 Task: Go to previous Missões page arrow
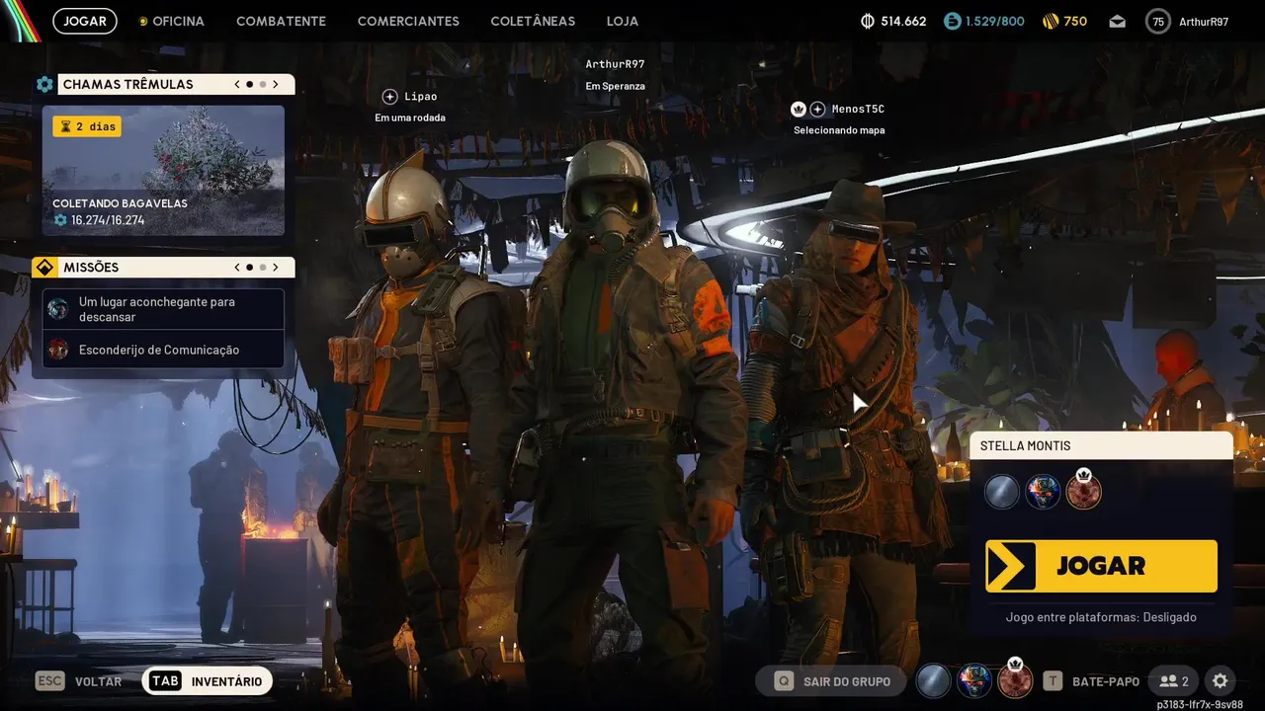coord(237,268)
